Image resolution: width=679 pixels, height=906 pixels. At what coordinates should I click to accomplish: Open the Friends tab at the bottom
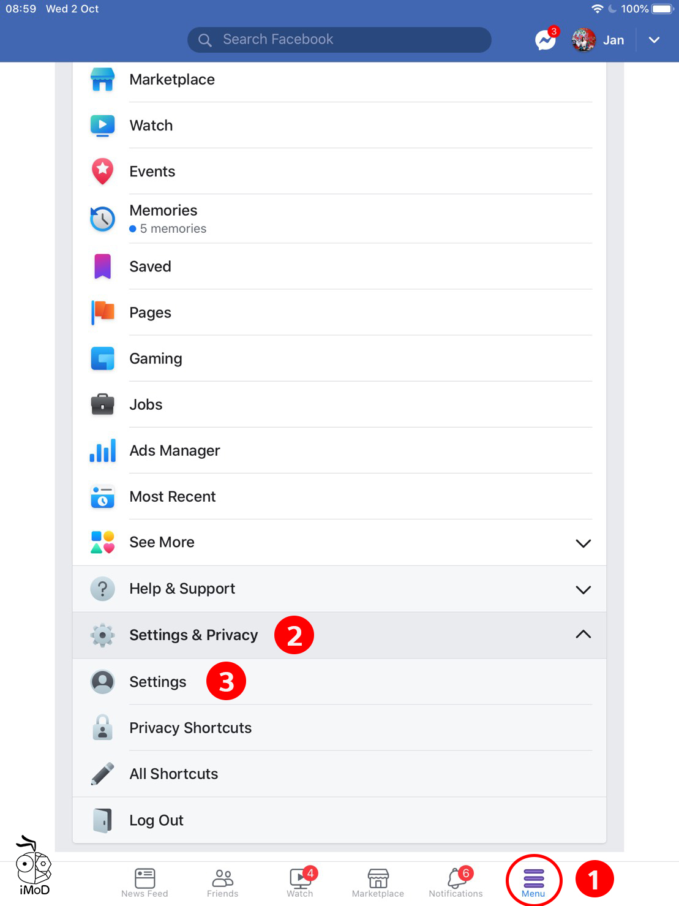click(222, 881)
